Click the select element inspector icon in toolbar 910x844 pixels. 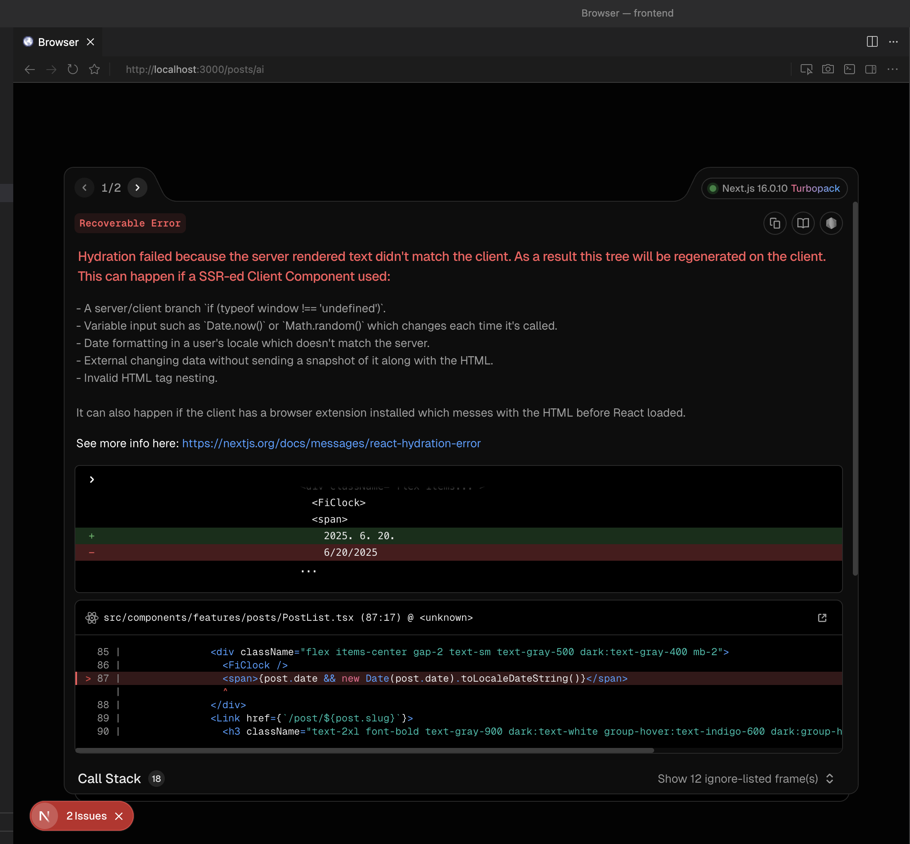click(x=806, y=70)
